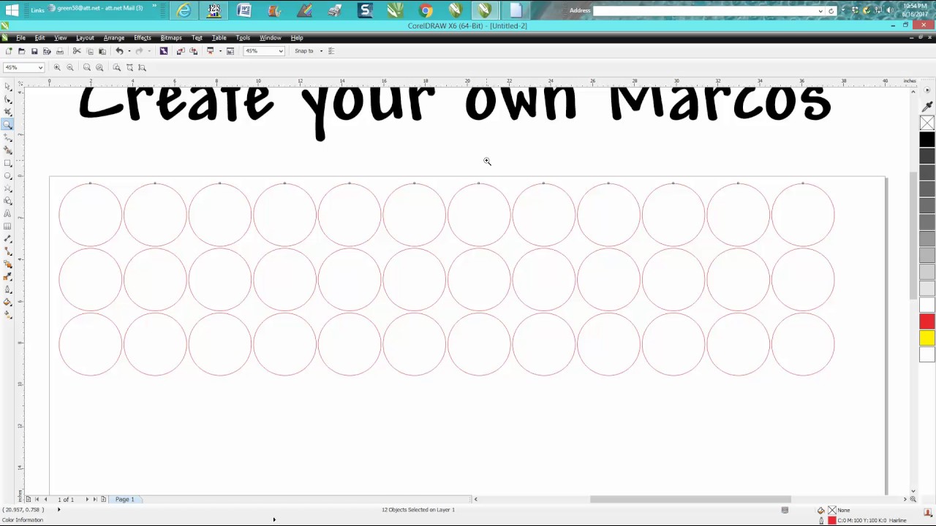The height and width of the screenshot is (526, 936).
Task: Open Internet Explorer from the taskbar
Action: 184,10
